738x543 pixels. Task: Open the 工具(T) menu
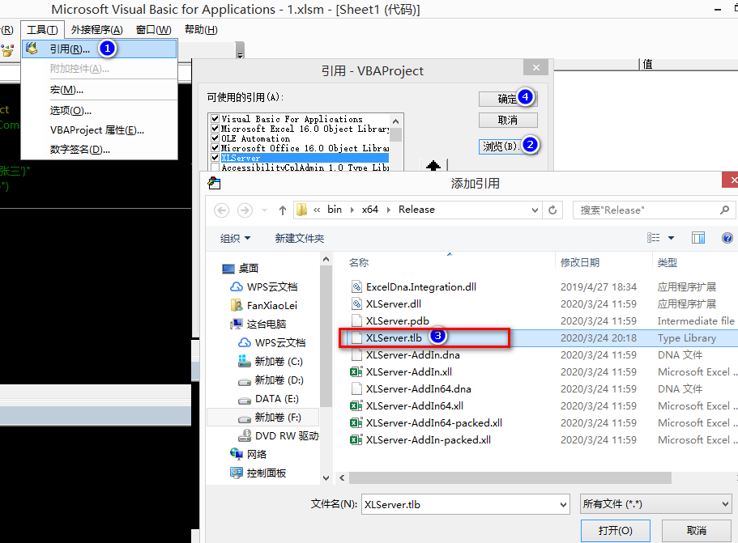coord(42,30)
